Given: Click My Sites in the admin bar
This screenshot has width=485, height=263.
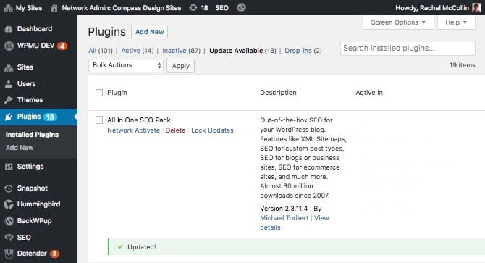Looking at the screenshot, I should pos(29,8).
